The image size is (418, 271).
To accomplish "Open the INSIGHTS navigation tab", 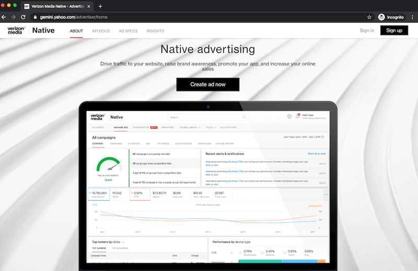I will coord(155,31).
